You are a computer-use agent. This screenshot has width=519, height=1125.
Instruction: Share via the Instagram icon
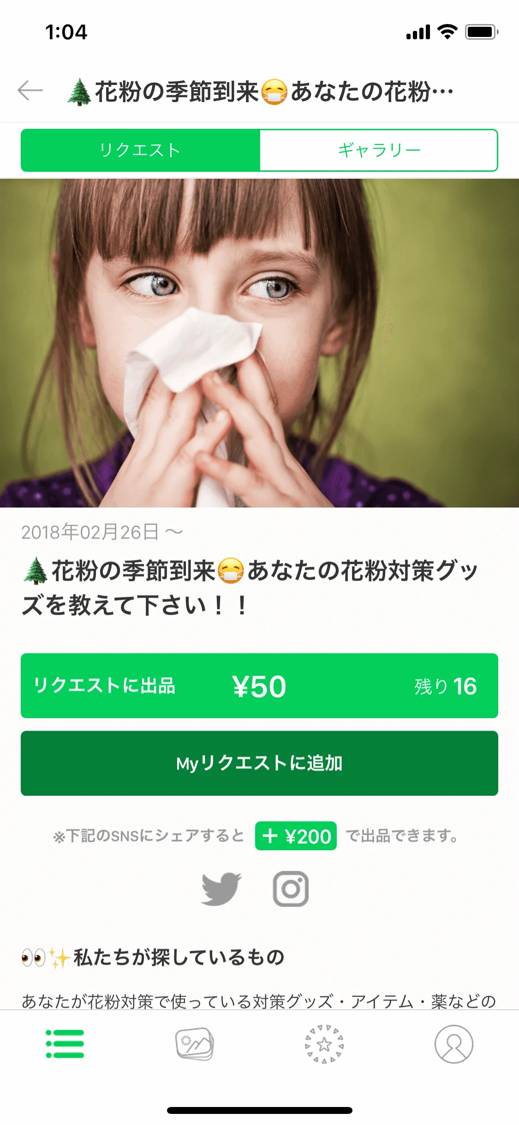291,889
